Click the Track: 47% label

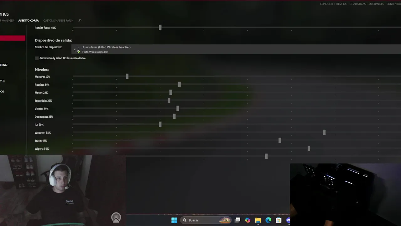pyautogui.click(x=41, y=141)
